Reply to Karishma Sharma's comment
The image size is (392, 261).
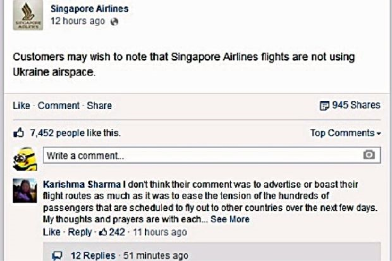[x=80, y=232]
